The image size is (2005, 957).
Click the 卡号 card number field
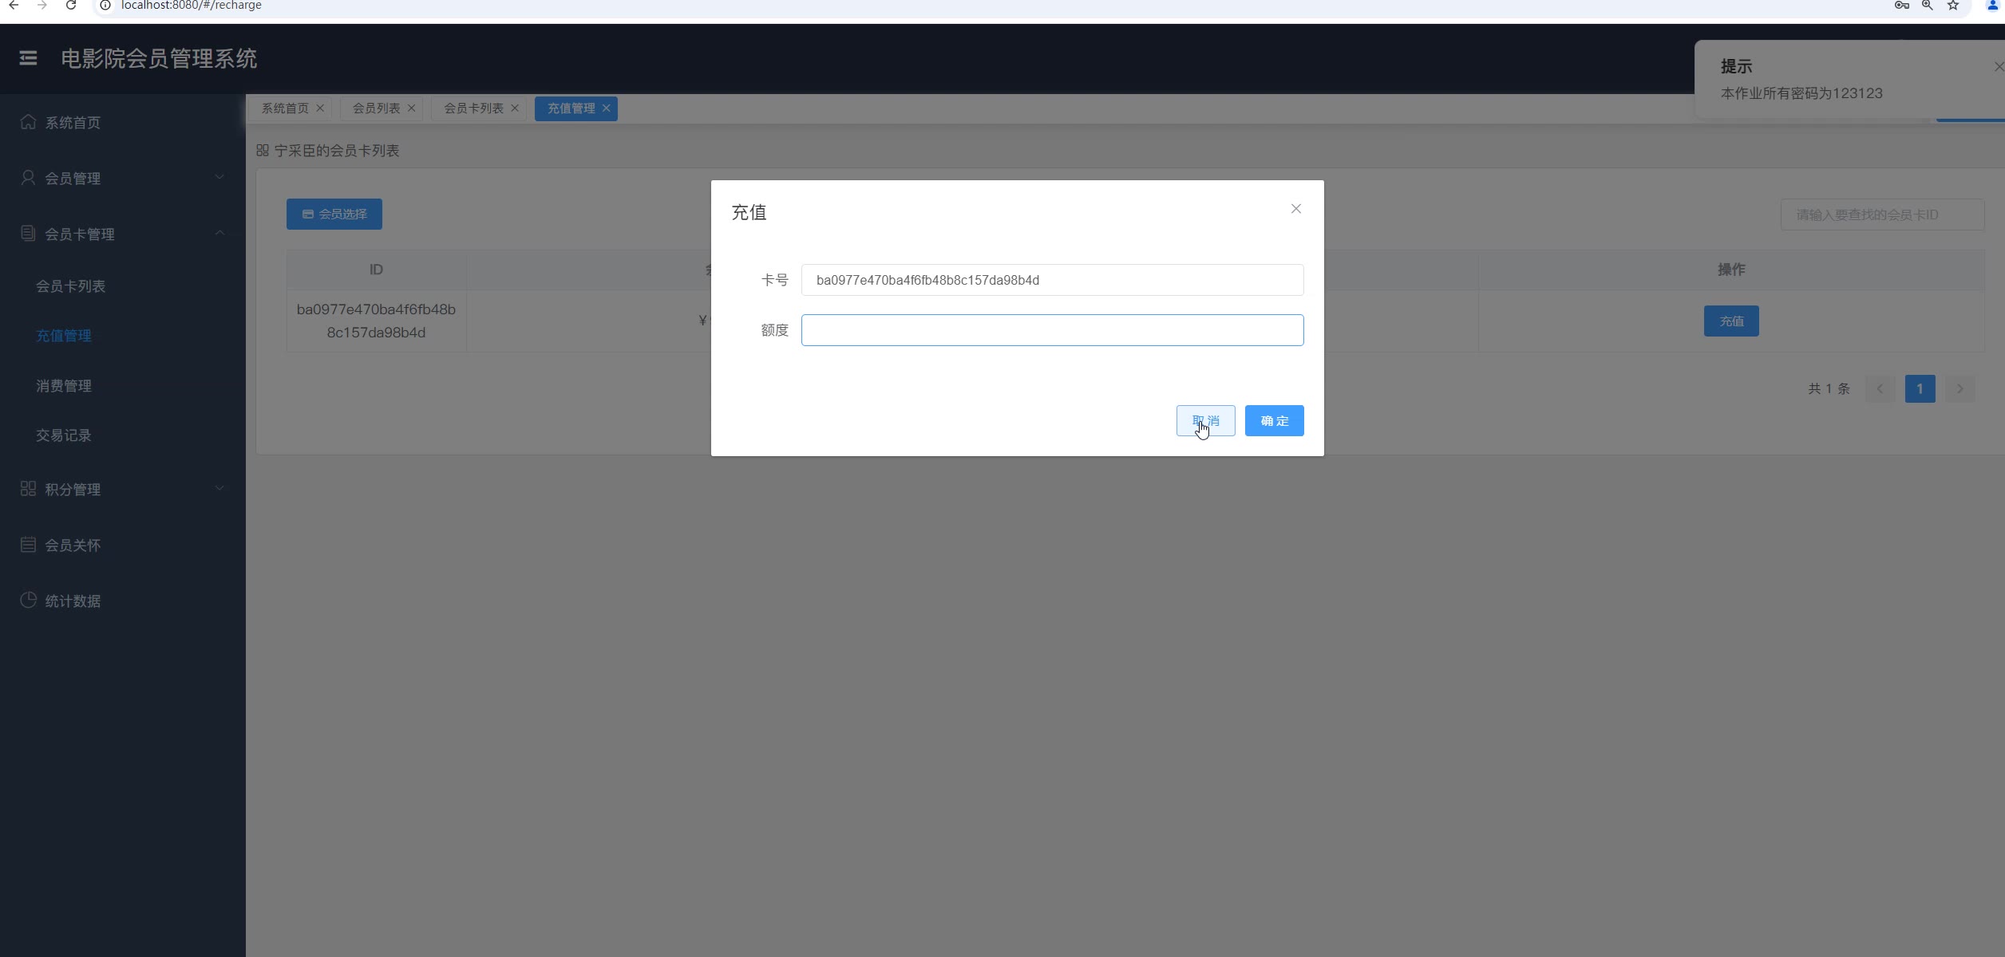coord(1051,280)
